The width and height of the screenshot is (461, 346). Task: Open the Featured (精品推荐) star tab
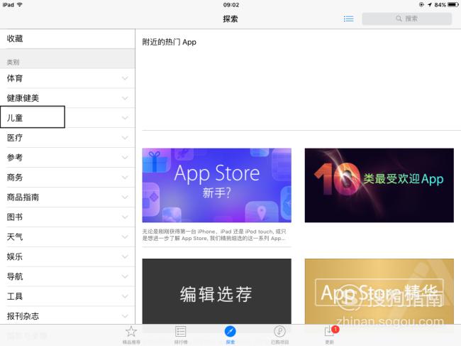click(x=131, y=335)
